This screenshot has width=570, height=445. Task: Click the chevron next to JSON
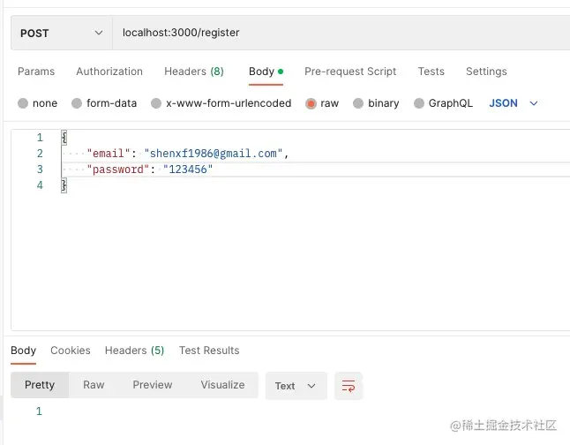click(x=534, y=103)
